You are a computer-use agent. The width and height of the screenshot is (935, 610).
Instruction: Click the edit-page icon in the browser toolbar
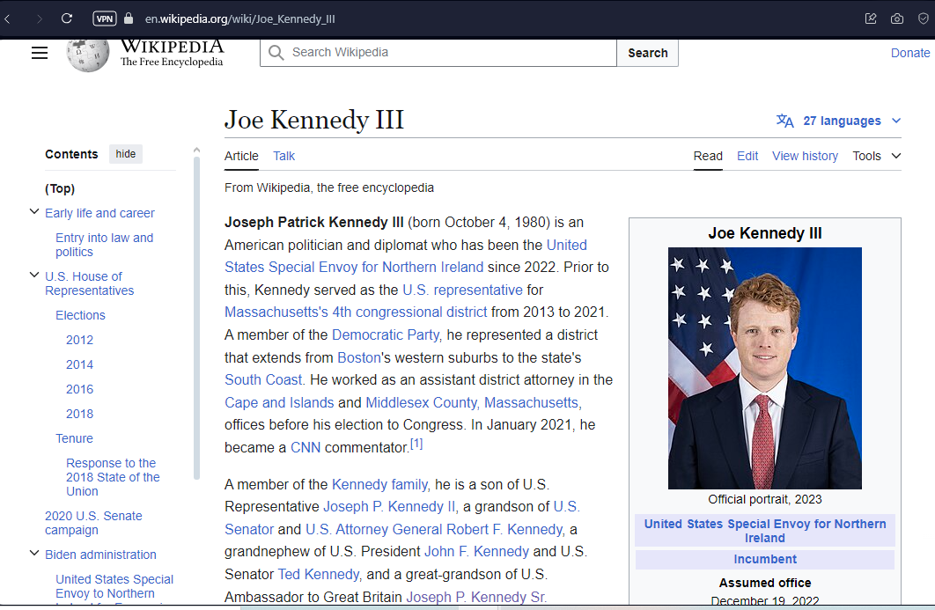(x=871, y=18)
